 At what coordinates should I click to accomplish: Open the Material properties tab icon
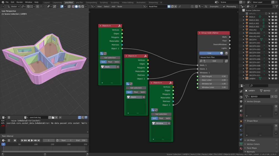click(241, 149)
